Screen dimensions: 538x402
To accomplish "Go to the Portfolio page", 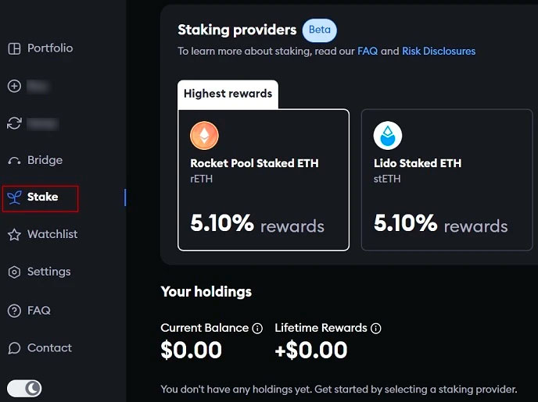I will pyautogui.click(x=50, y=48).
